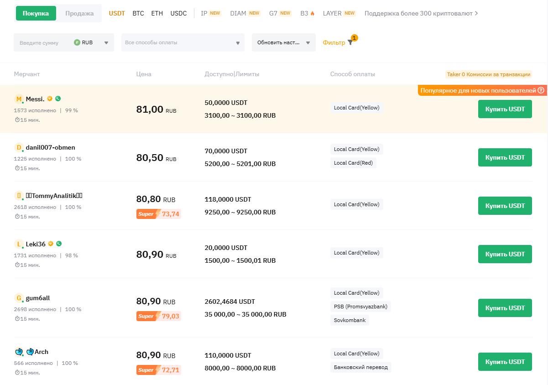Select the ETH coin tab
This screenshot has height=385, width=548.
tap(157, 14)
